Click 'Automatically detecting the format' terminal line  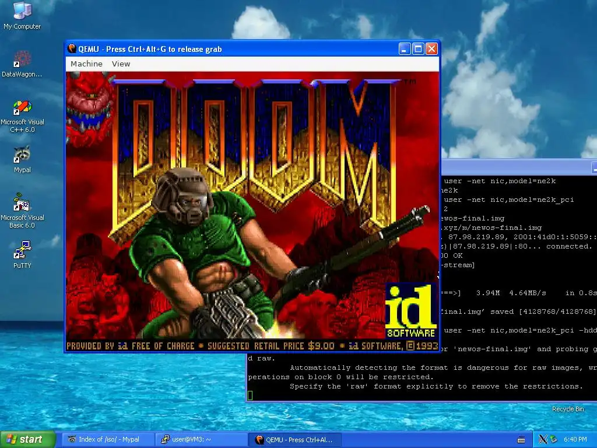(443, 367)
